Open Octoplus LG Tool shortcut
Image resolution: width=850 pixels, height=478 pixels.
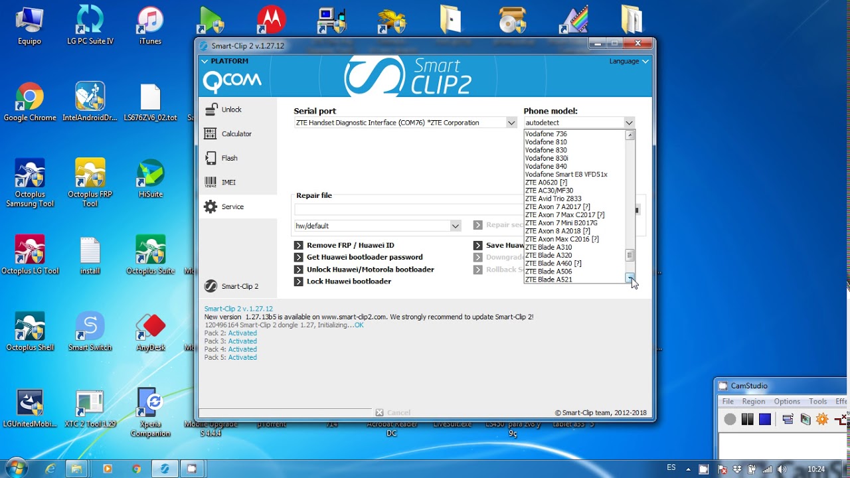[x=30, y=255]
